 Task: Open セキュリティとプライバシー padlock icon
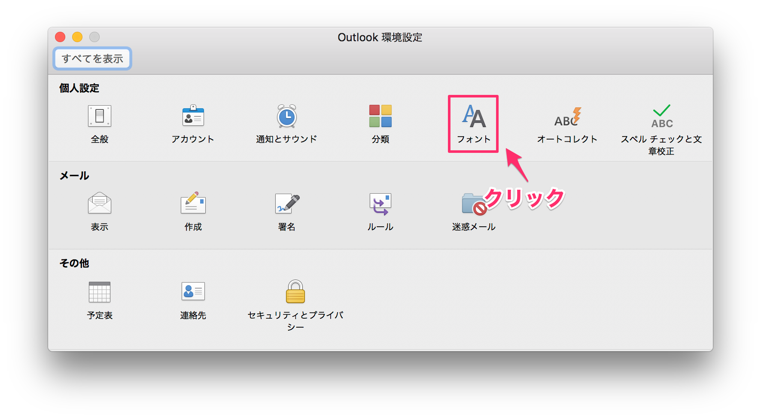295,292
